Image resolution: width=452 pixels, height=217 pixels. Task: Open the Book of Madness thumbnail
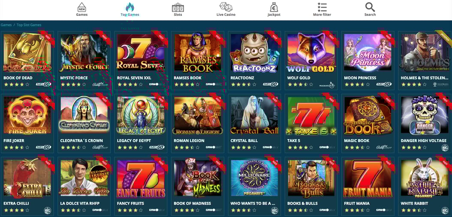point(197,178)
